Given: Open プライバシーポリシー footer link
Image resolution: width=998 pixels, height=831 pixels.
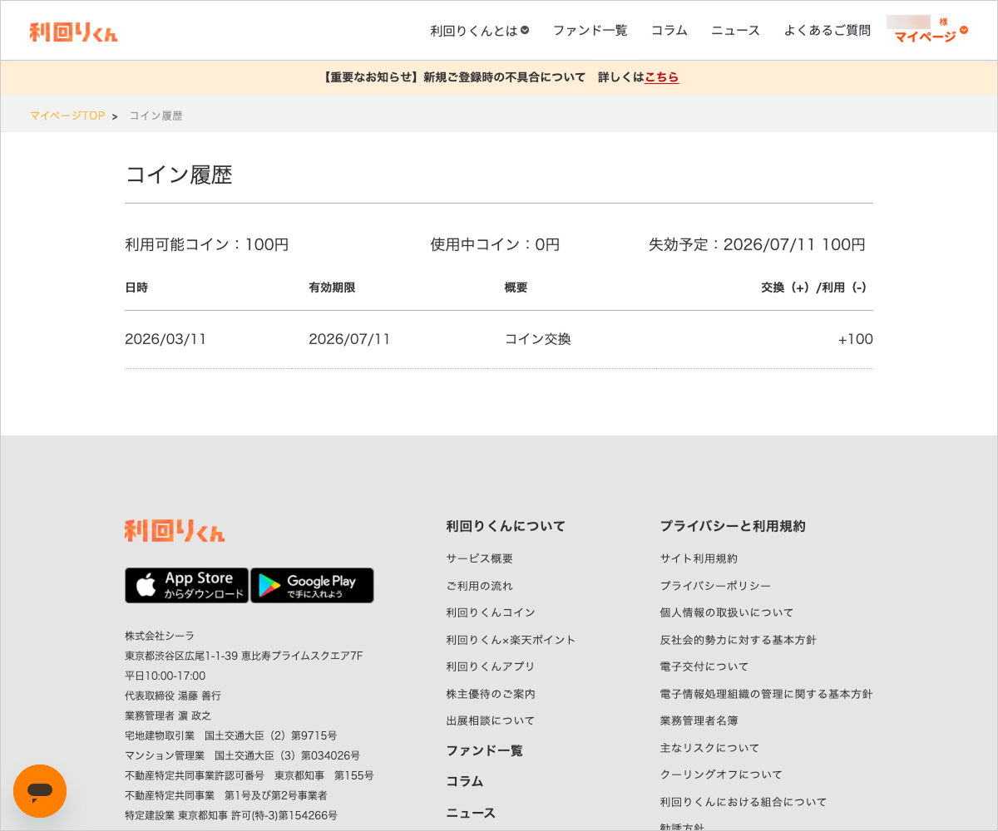Looking at the screenshot, I should pos(714,586).
